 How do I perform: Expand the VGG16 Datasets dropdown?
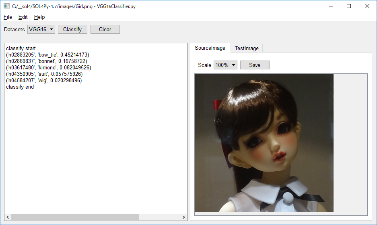(x=41, y=29)
